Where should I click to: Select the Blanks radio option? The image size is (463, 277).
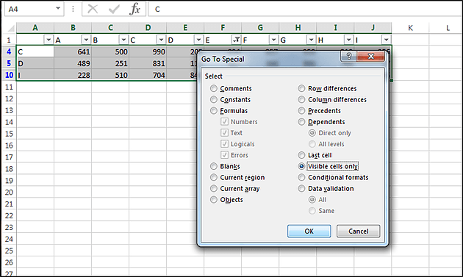[213, 166]
